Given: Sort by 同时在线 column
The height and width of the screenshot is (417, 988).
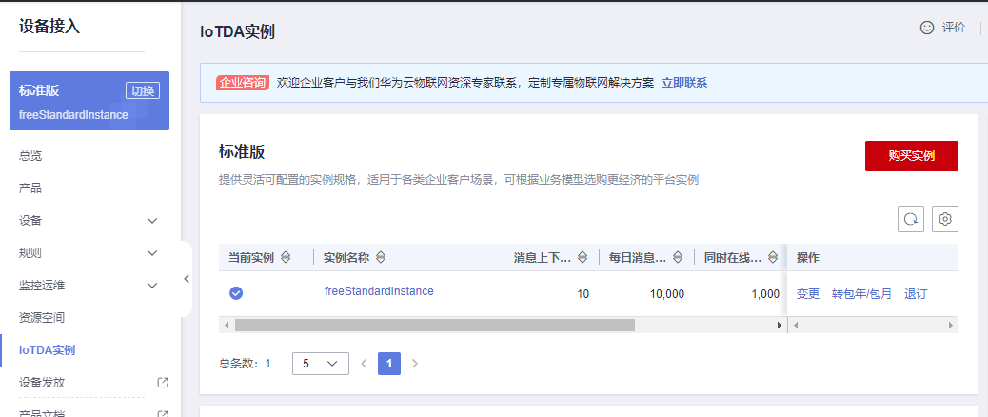Looking at the screenshot, I should pos(773,258).
